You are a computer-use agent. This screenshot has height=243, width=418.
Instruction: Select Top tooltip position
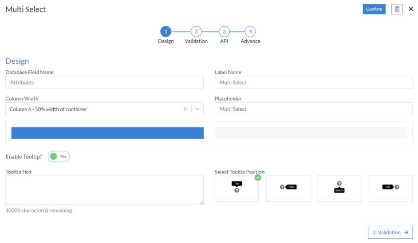[x=237, y=189]
